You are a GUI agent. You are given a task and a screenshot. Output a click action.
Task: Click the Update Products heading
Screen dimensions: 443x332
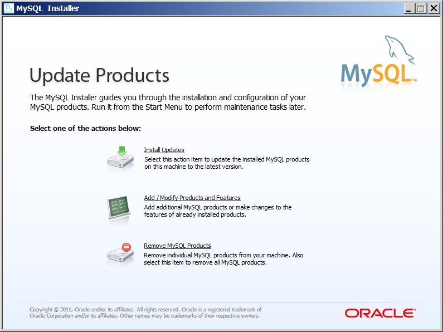point(99,75)
